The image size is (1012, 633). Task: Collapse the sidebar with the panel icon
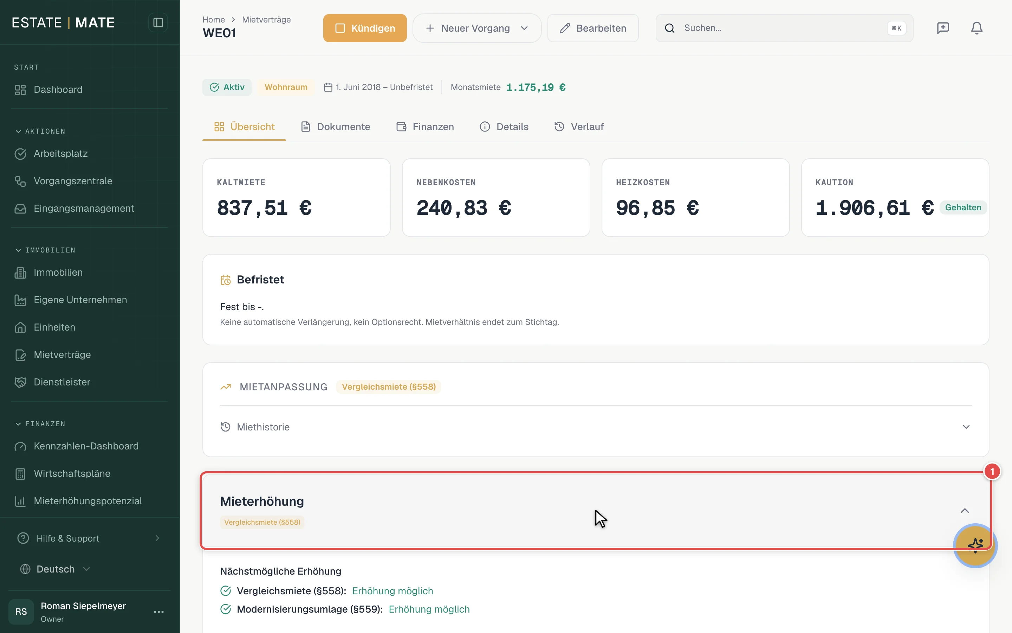pos(158,23)
